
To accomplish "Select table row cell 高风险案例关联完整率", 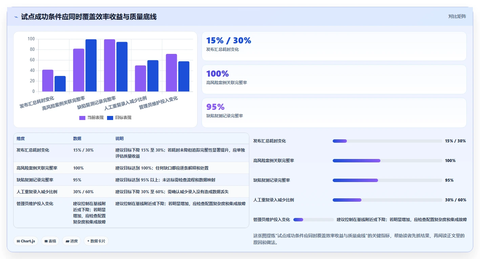I will [37, 168].
